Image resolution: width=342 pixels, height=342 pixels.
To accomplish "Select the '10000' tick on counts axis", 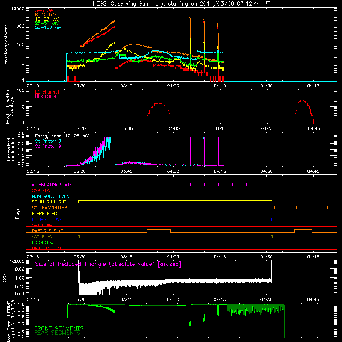I will pyautogui.click(x=18, y=9).
